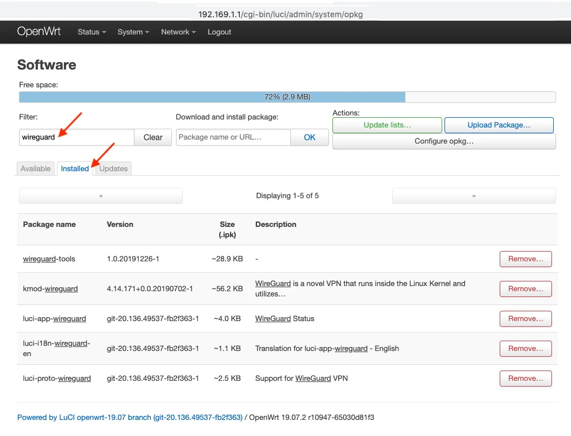The width and height of the screenshot is (571, 436).
Task: Go to next page of results
Action: (x=474, y=196)
